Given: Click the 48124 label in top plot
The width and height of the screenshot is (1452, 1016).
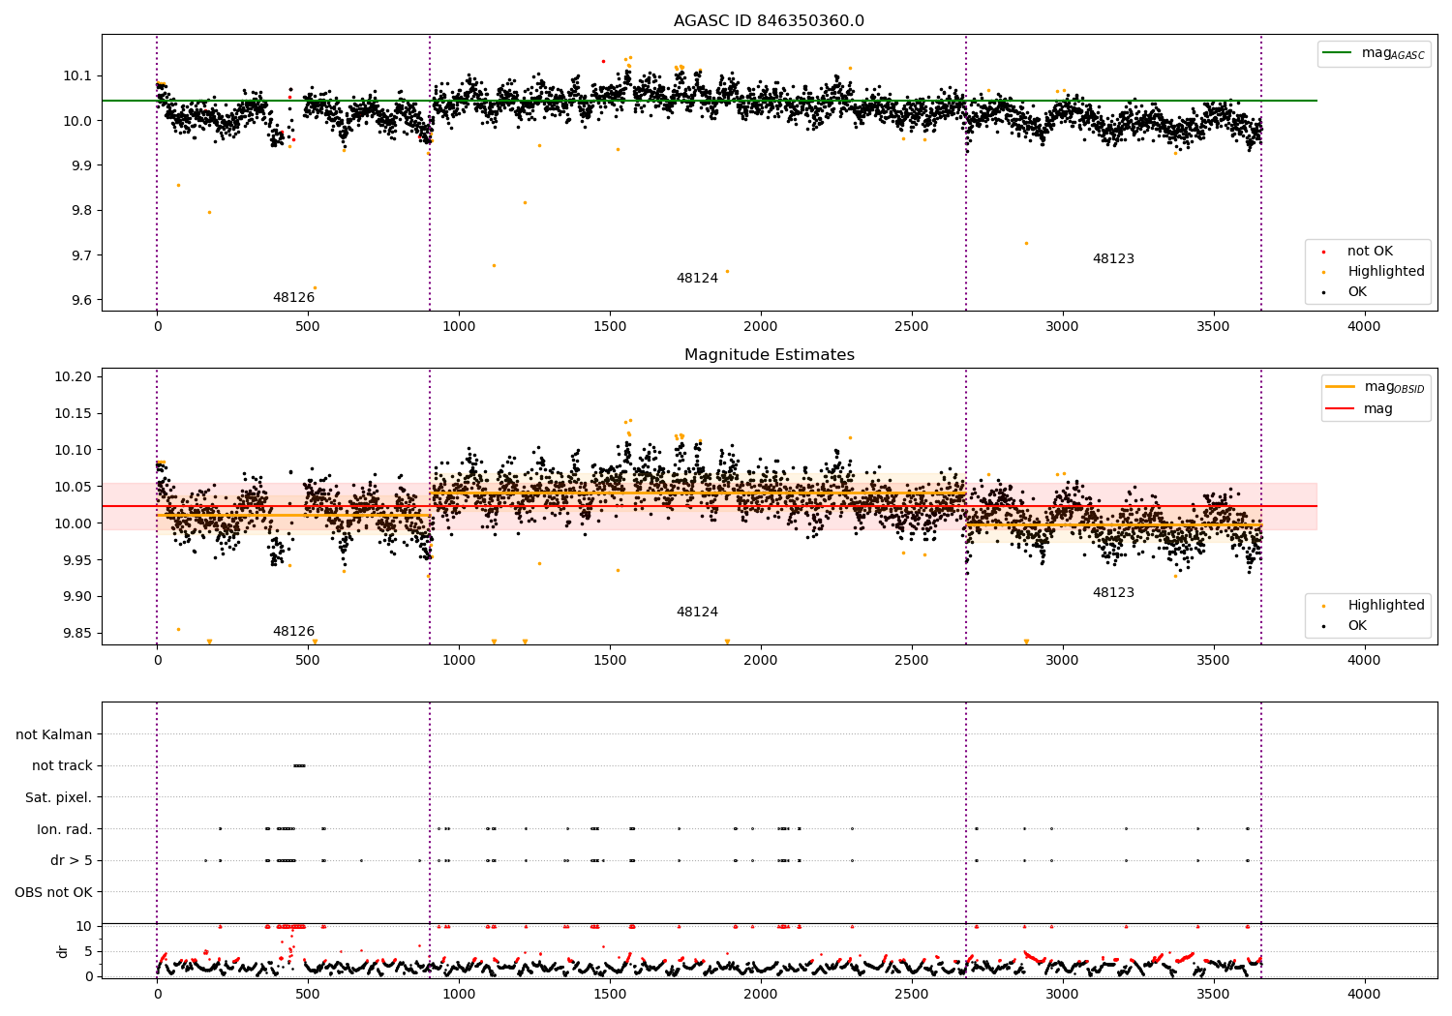Looking at the screenshot, I should click(x=697, y=279).
